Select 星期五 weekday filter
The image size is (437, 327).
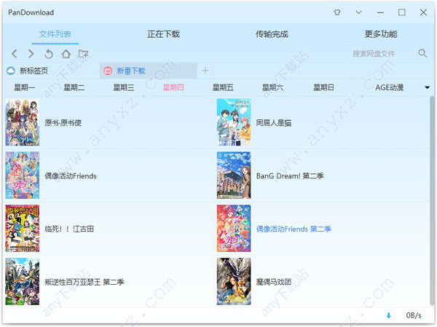coord(223,87)
